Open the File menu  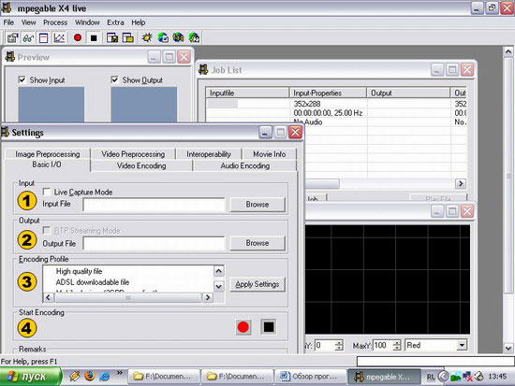pyautogui.click(x=8, y=22)
